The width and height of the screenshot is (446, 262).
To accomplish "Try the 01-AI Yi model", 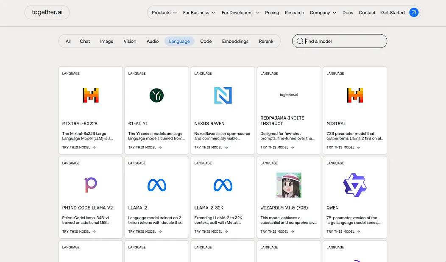I will coord(145,148).
